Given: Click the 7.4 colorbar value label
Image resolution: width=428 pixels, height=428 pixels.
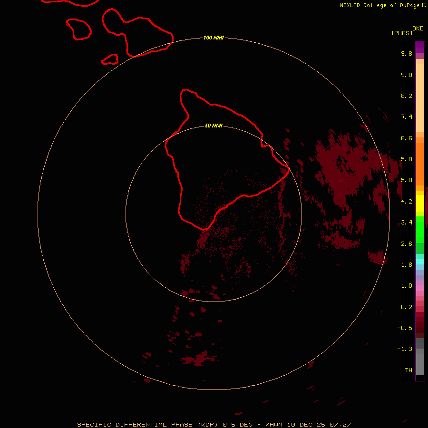Looking at the screenshot, I should [407, 117].
